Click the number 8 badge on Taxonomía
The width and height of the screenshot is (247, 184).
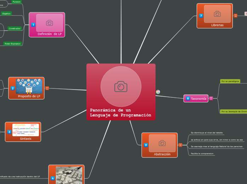pos(188,99)
